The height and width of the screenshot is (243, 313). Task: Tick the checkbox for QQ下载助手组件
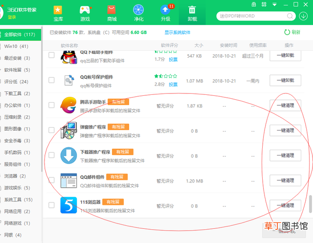click(x=51, y=55)
